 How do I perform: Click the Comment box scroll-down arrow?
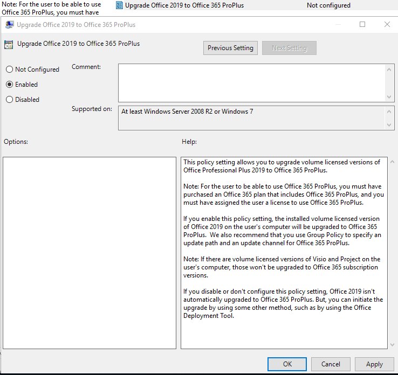click(389, 97)
